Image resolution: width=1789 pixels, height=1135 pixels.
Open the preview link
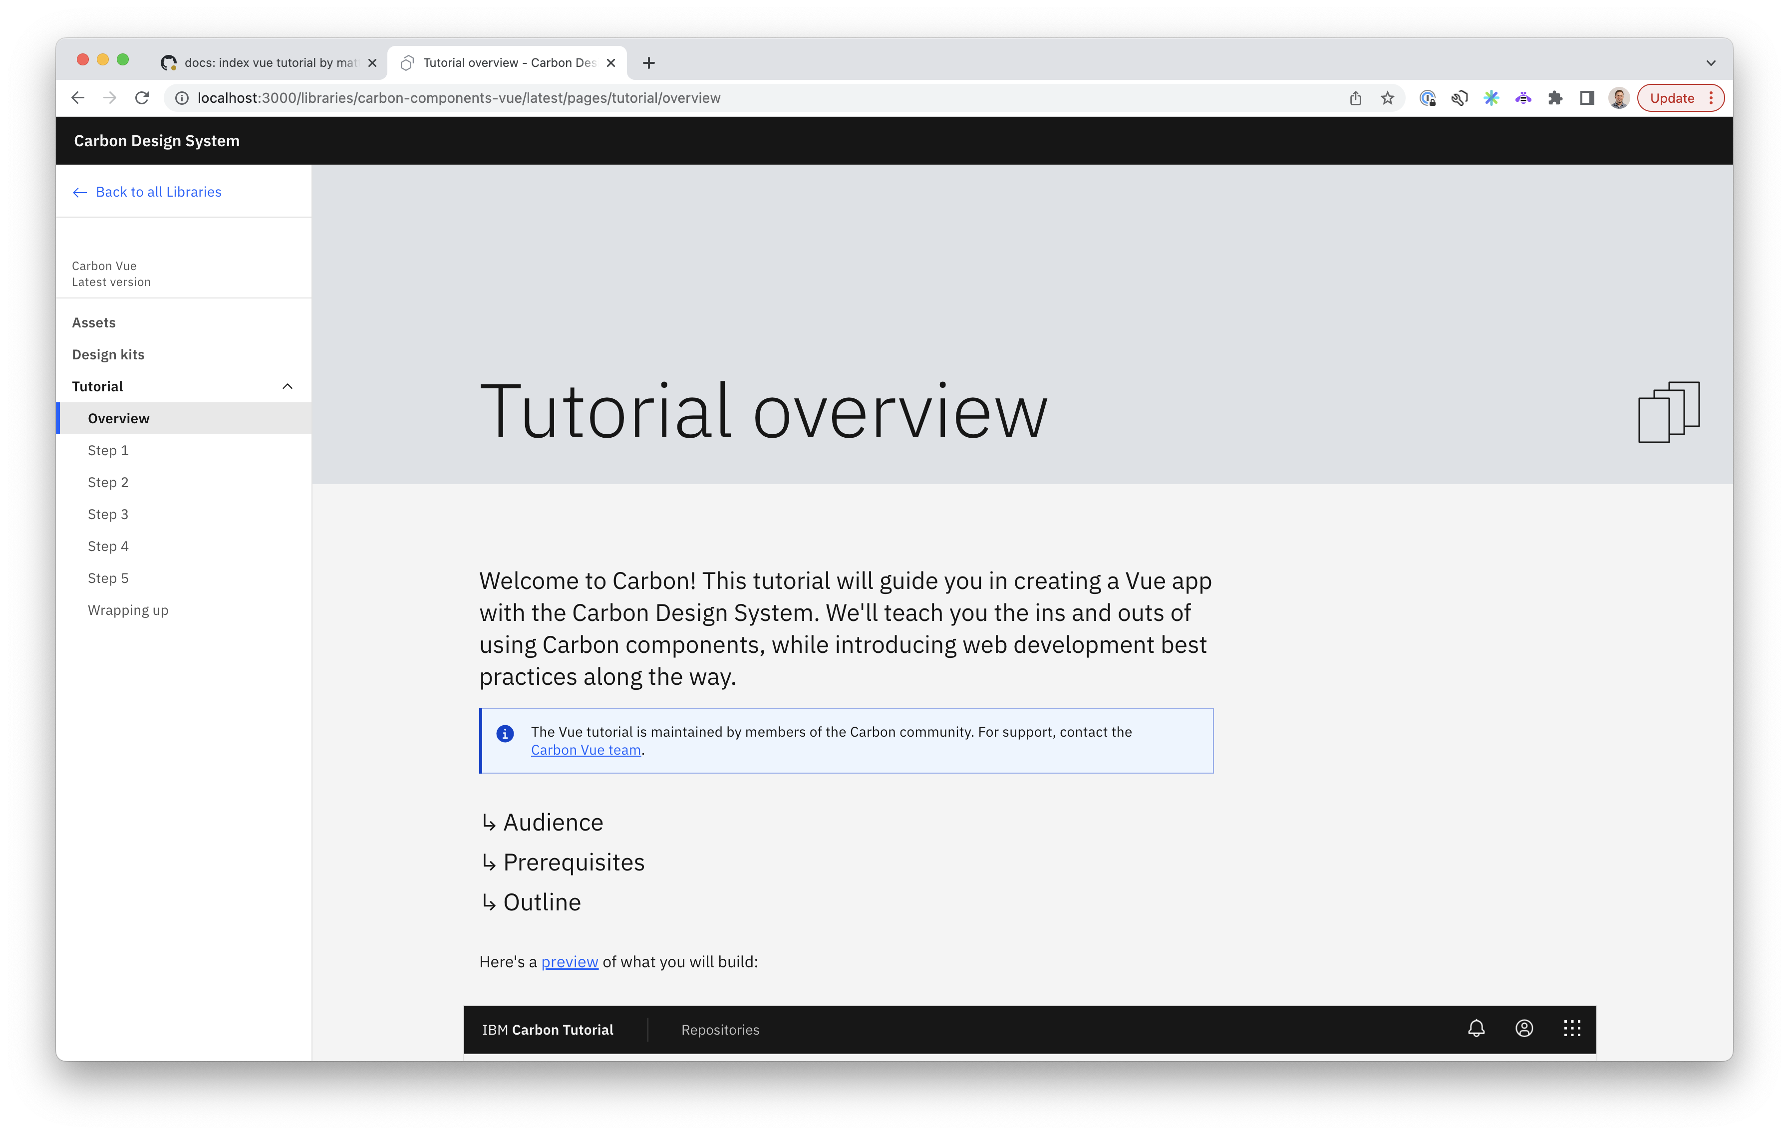click(570, 962)
